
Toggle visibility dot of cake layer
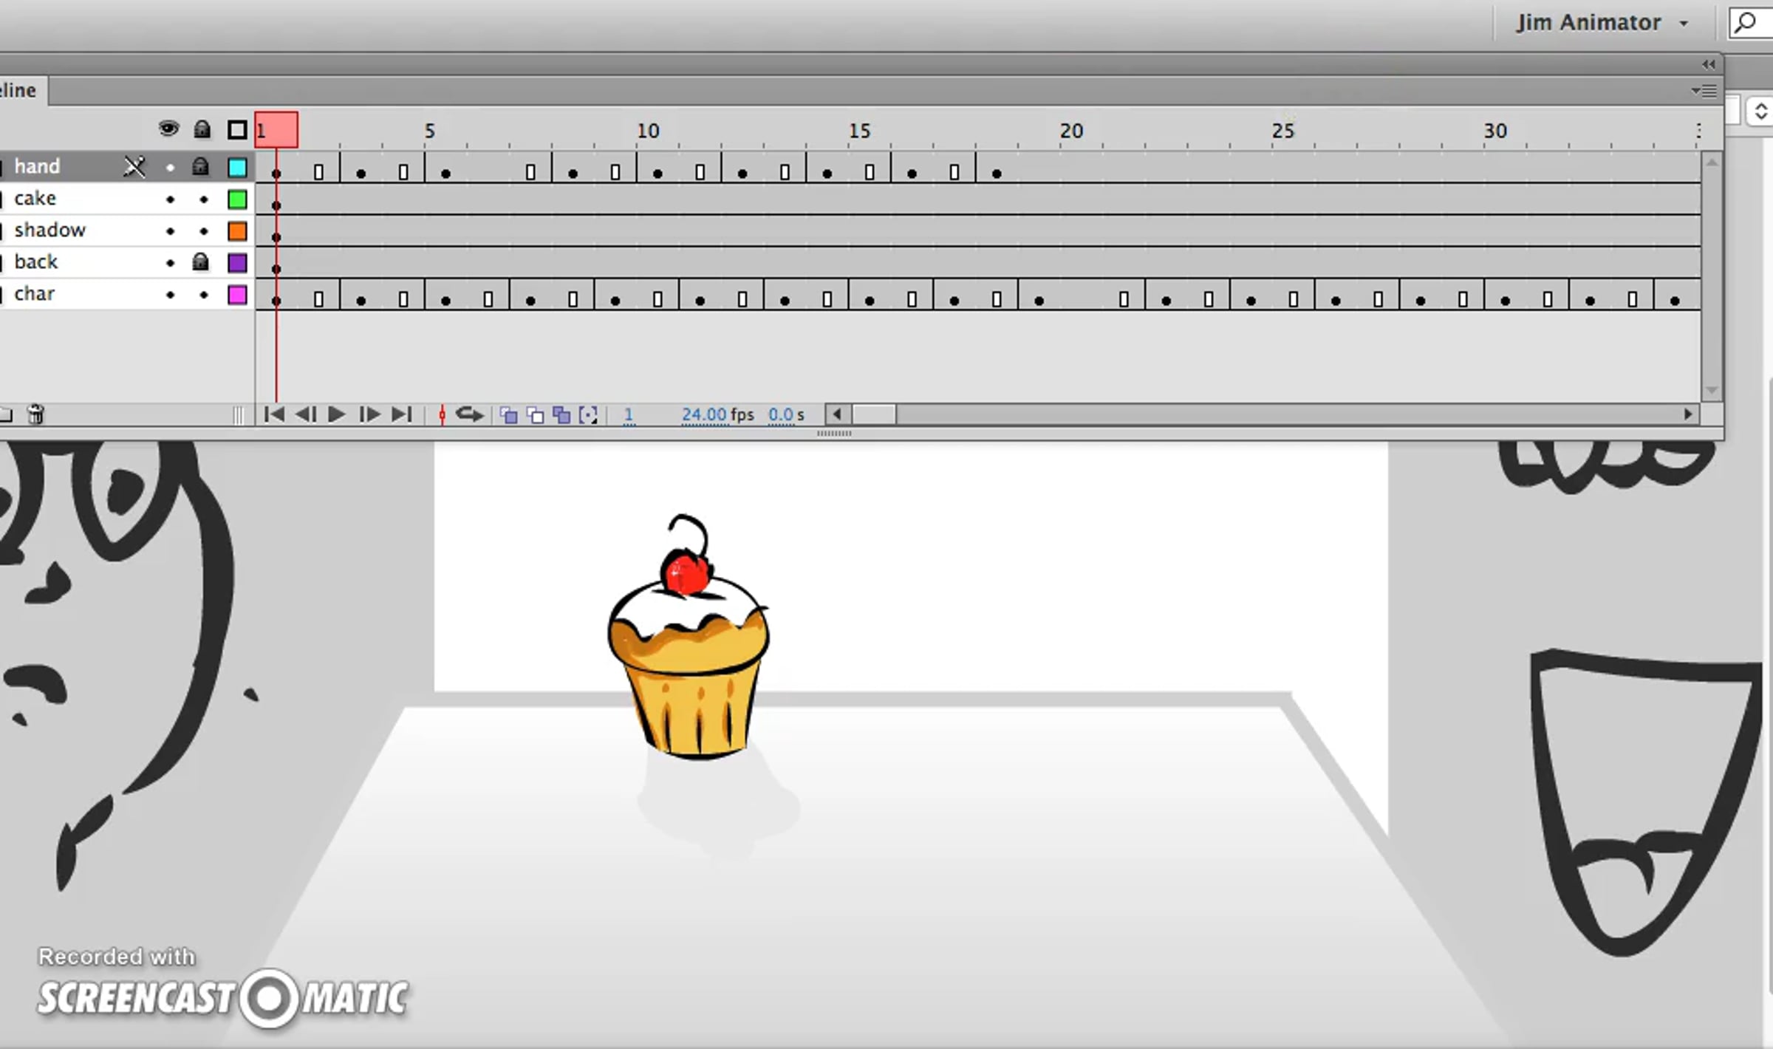[x=171, y=199]
